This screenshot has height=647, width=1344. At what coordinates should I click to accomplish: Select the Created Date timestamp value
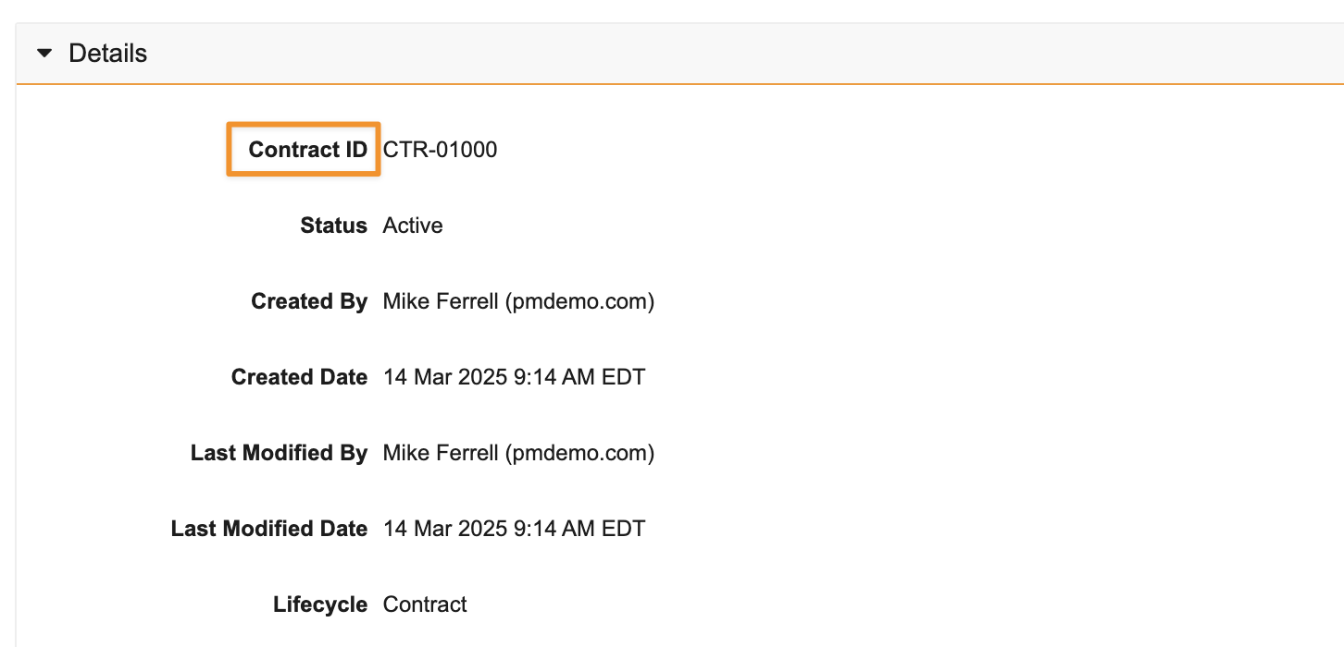click(x=514, y=377)
